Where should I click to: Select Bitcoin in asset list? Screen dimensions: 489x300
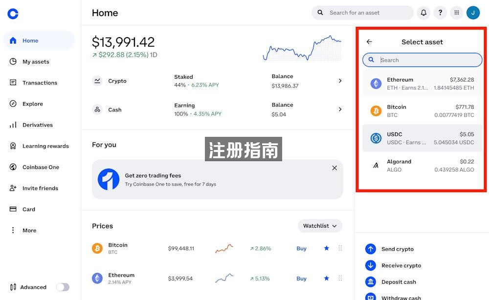click(422, 111)
